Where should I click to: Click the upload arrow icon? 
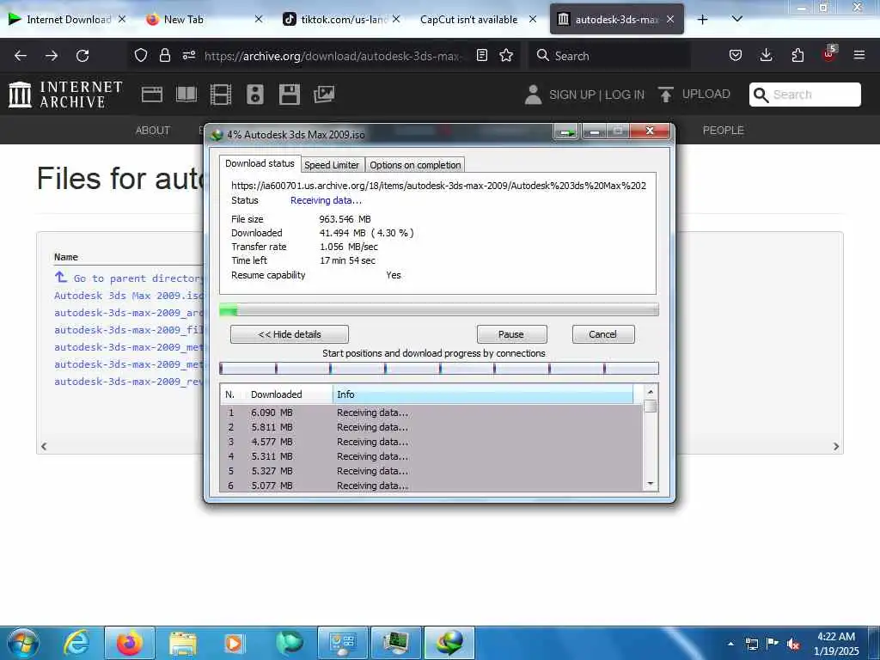coord(666,95)
